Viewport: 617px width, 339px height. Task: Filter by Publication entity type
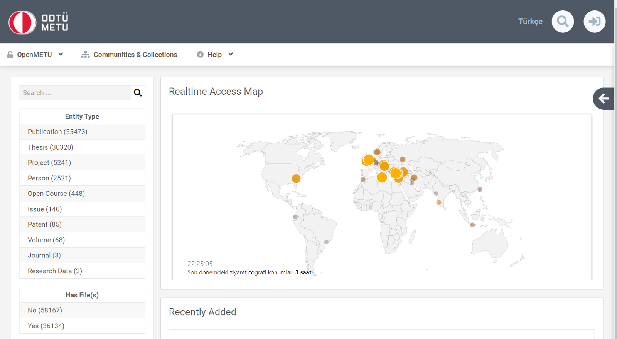(57, 132)
